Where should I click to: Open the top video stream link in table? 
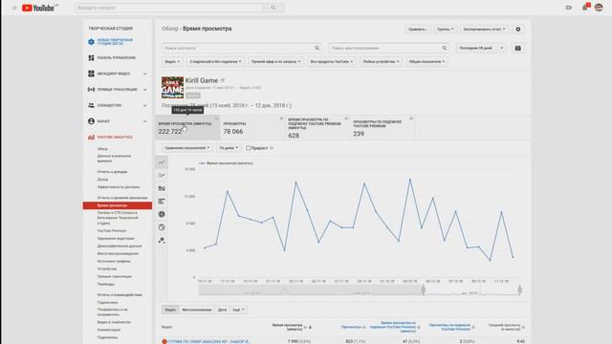(208, 341)
